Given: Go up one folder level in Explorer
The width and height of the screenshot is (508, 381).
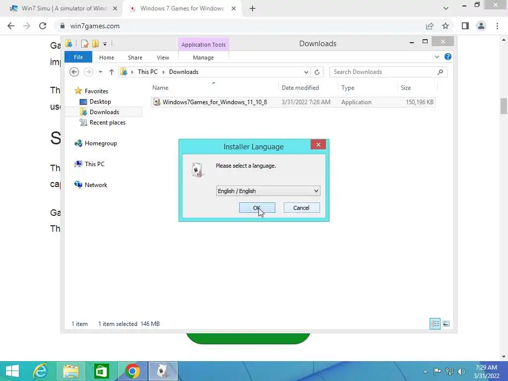Looking at the screenshot, I should 112,72.
